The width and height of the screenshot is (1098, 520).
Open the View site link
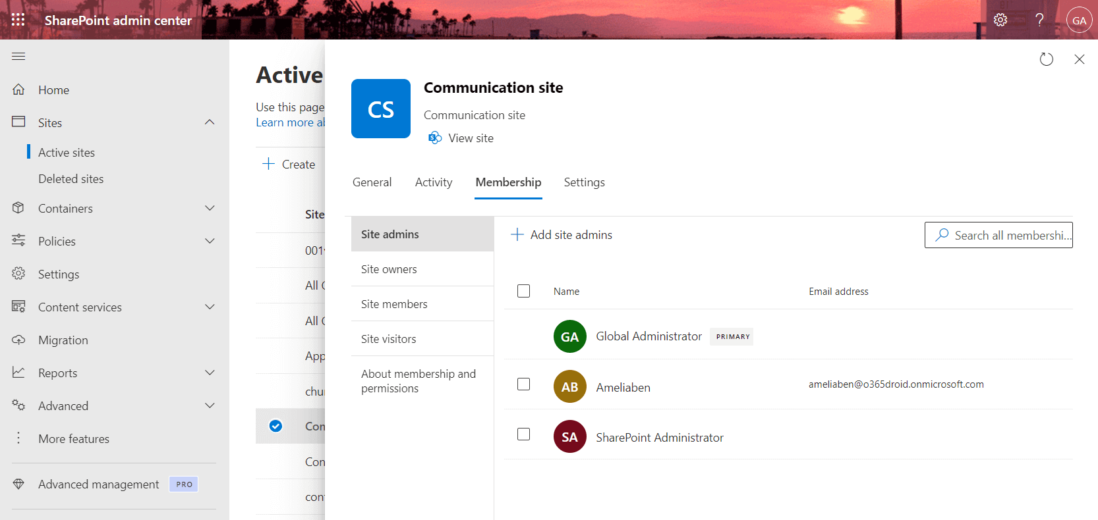[470, 138]
